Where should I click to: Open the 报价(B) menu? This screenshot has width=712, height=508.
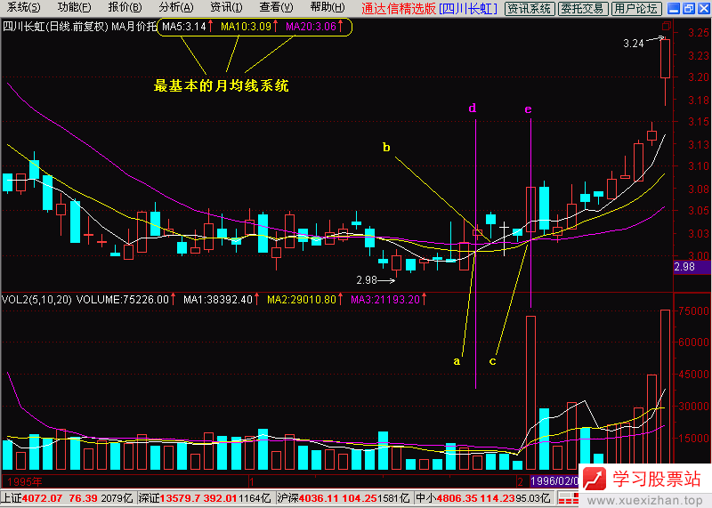coord(125,8)
